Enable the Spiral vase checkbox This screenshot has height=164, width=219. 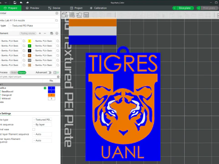tap(34, 129)
